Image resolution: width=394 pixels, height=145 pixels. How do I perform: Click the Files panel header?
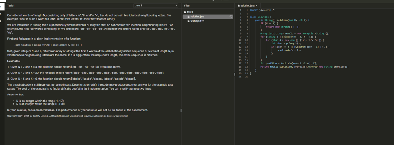pyautogui.click(x=187, y=6)
